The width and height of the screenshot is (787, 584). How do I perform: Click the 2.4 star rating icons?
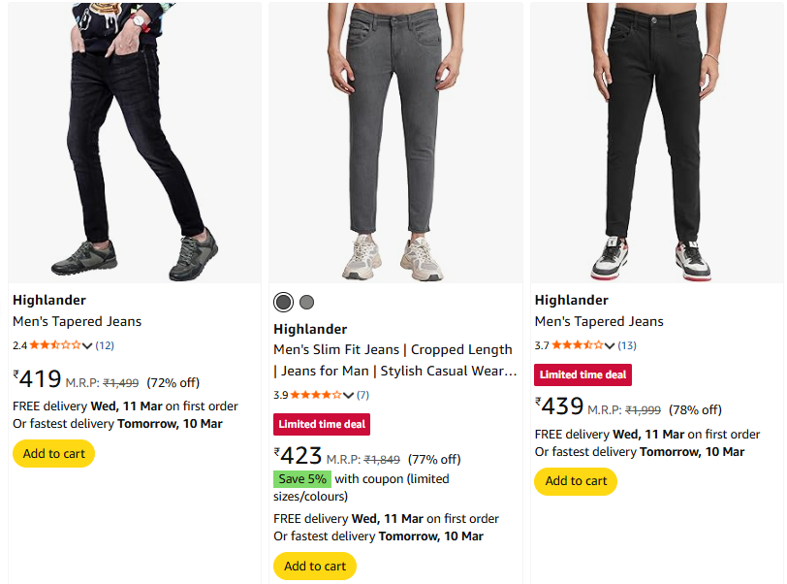coord(55,345)
